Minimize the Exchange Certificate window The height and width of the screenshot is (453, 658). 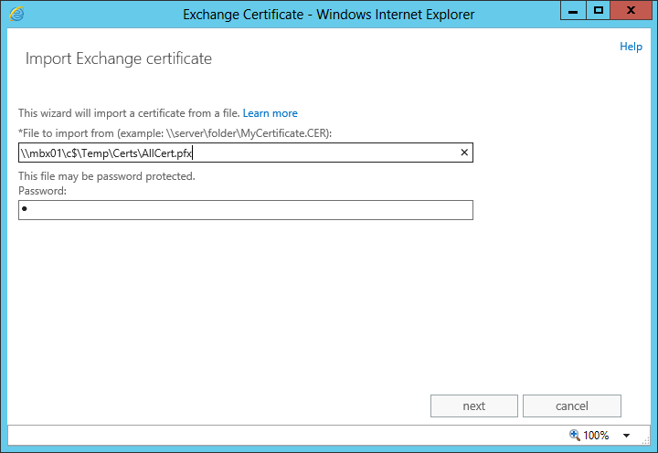coord(574,11)
